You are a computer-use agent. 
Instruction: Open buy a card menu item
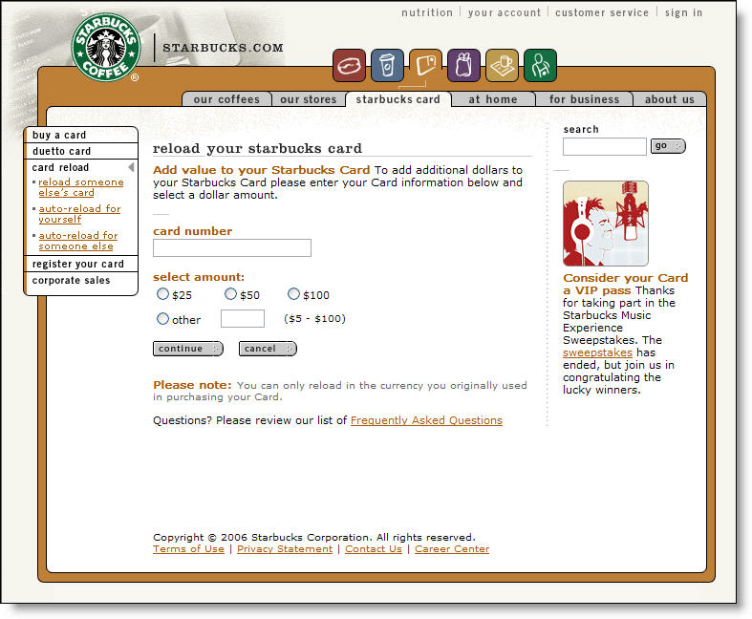80,136
